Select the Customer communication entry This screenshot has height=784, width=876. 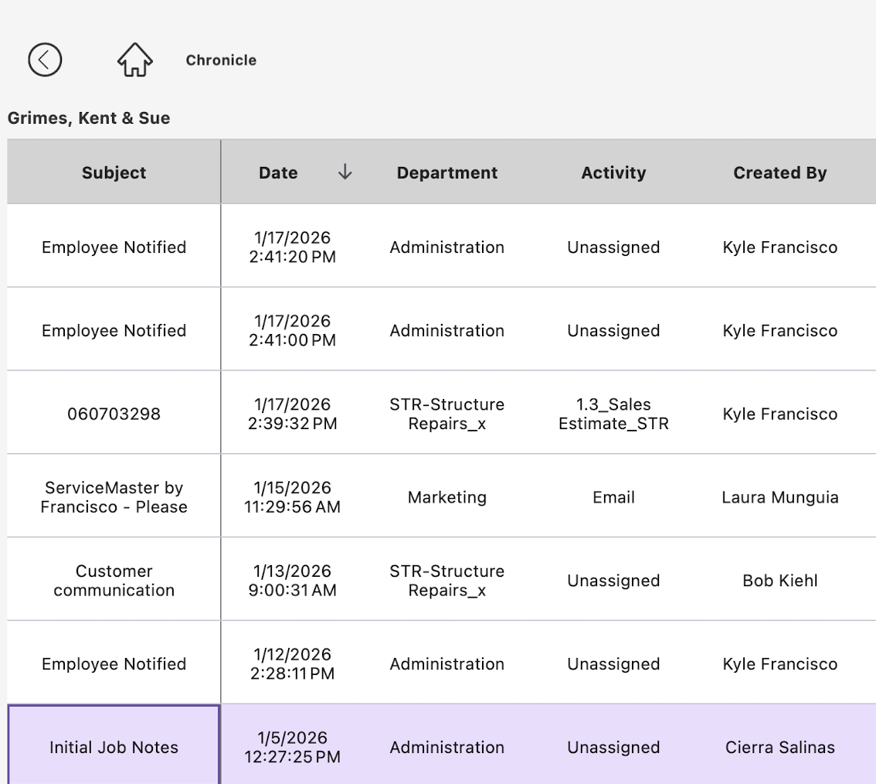pos(114,581)
